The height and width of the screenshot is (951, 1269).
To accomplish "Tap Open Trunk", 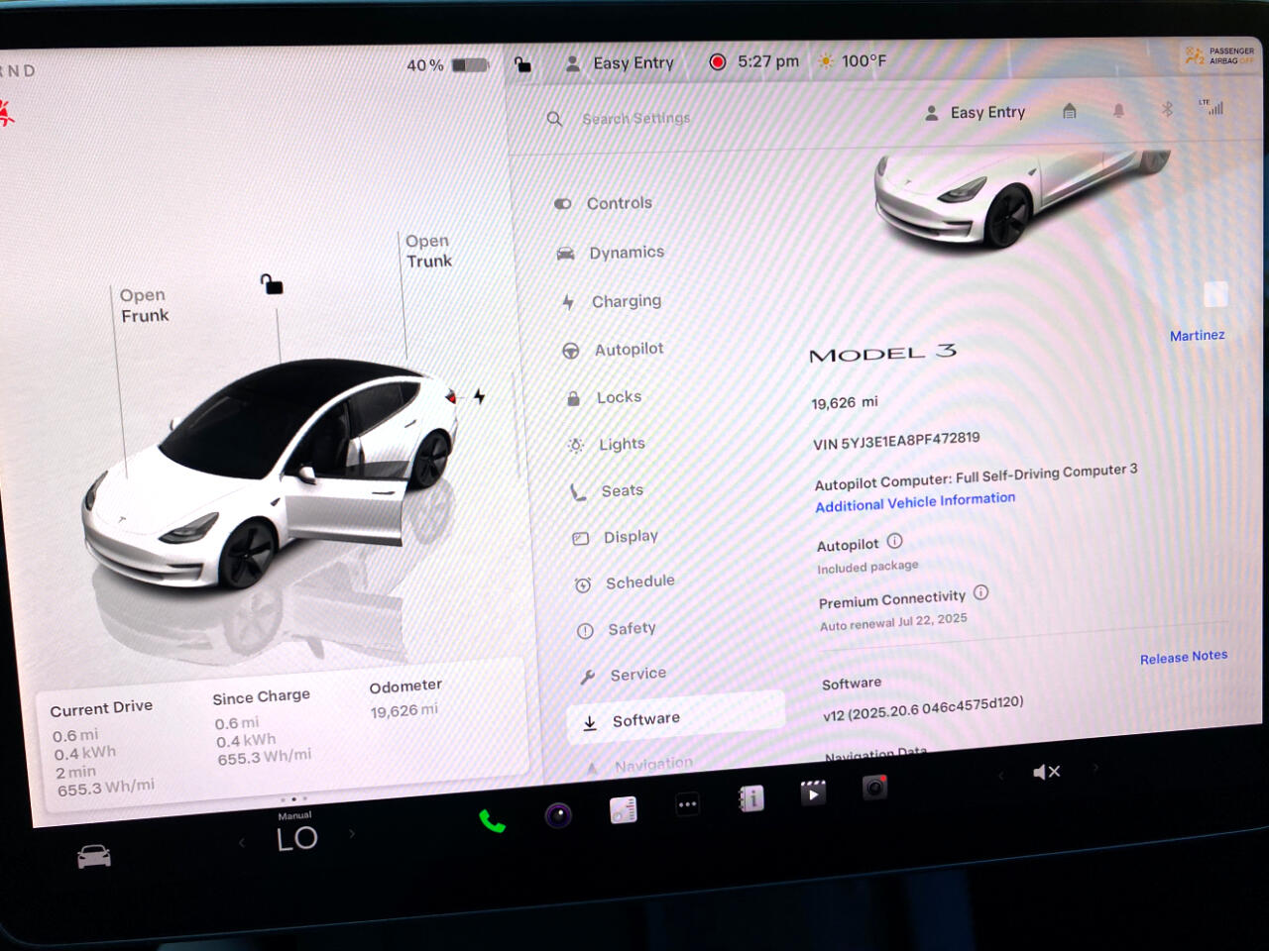I will (x=428, y=251).
